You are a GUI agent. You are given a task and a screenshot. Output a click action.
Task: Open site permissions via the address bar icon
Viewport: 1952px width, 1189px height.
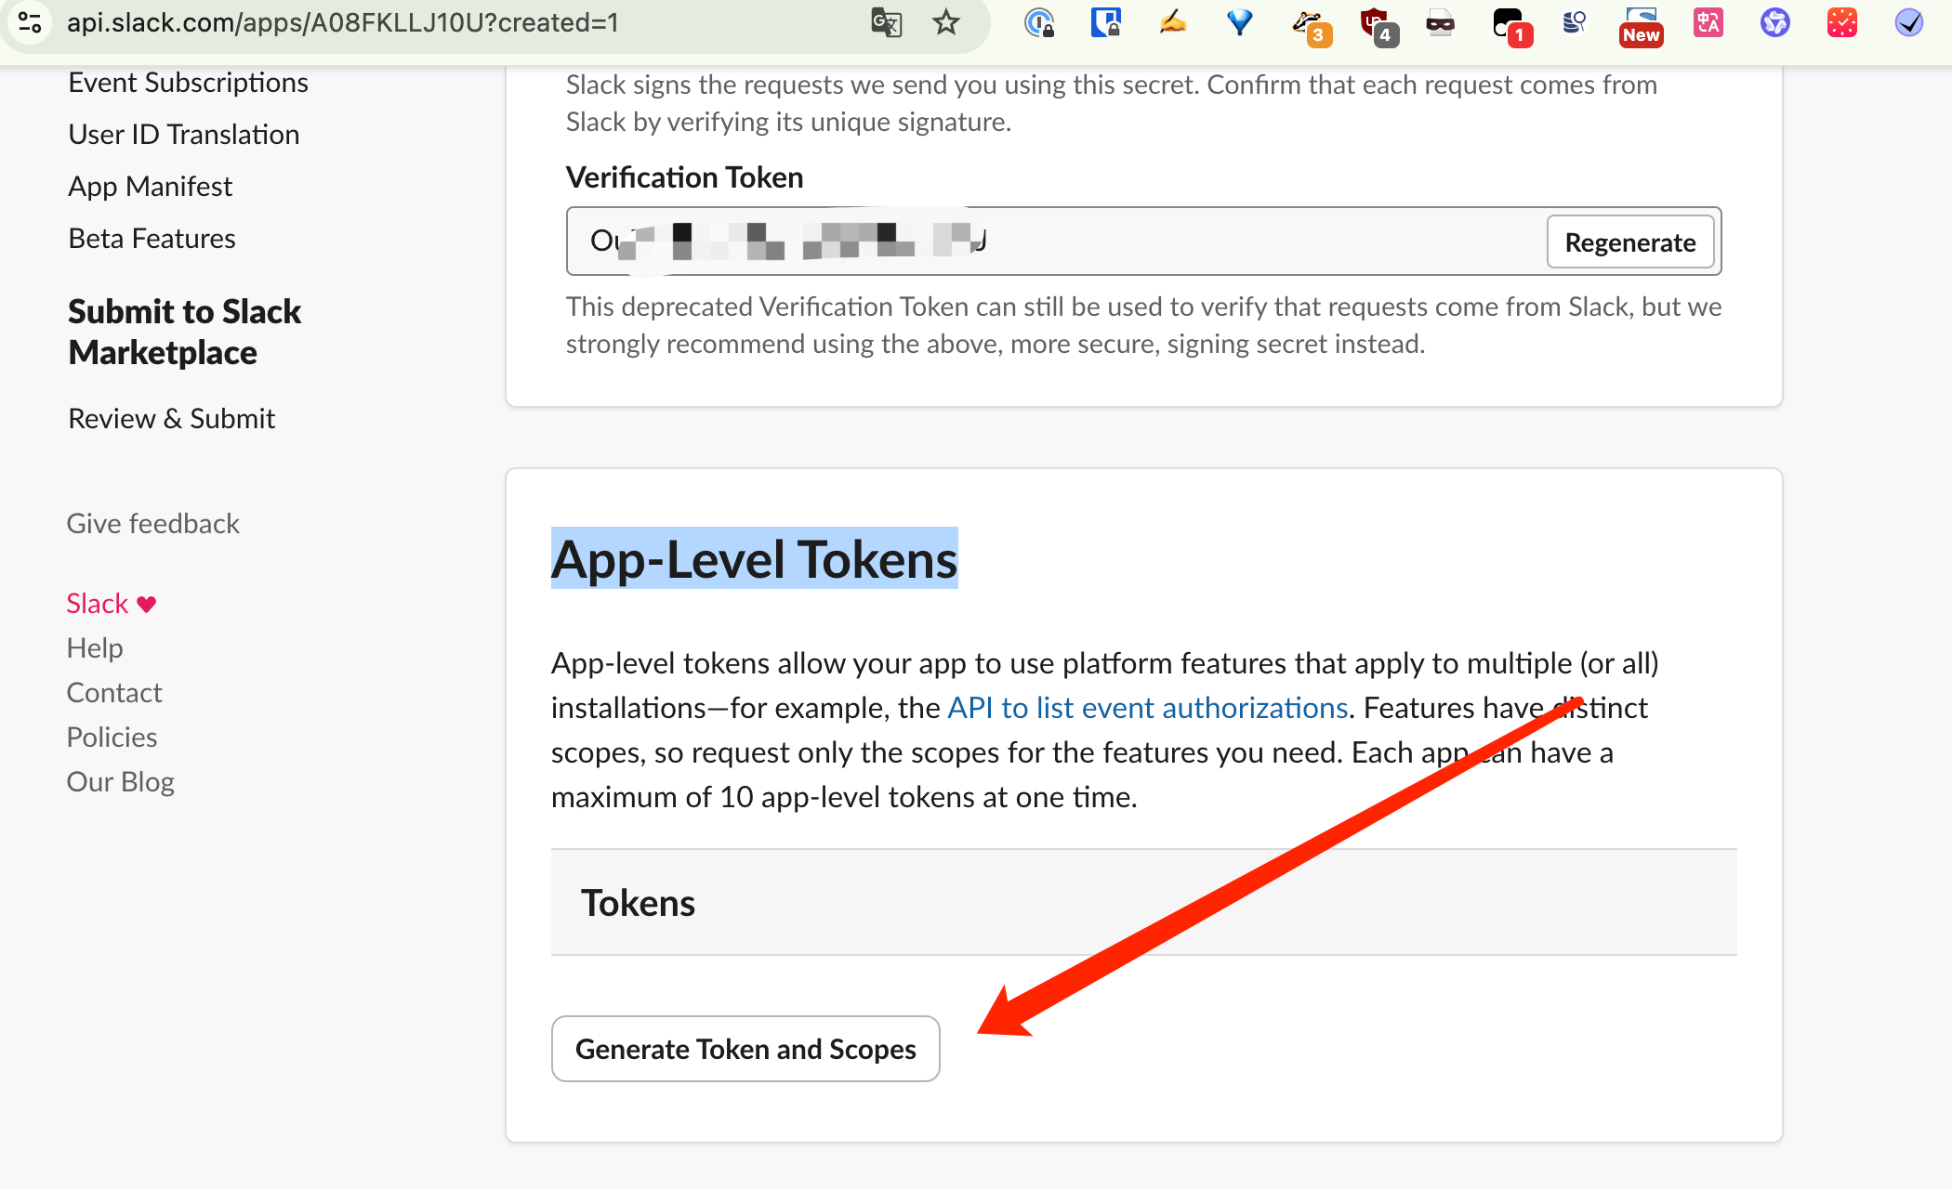31,23
